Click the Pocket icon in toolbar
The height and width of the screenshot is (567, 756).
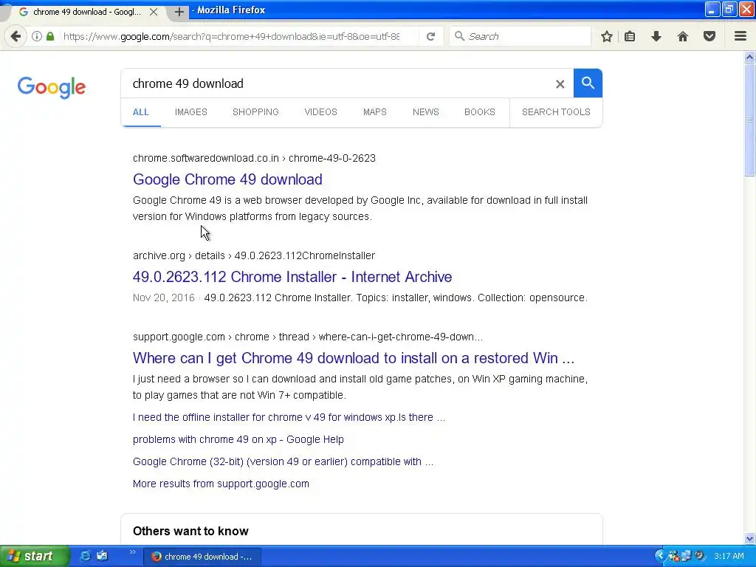click(709, 36)
